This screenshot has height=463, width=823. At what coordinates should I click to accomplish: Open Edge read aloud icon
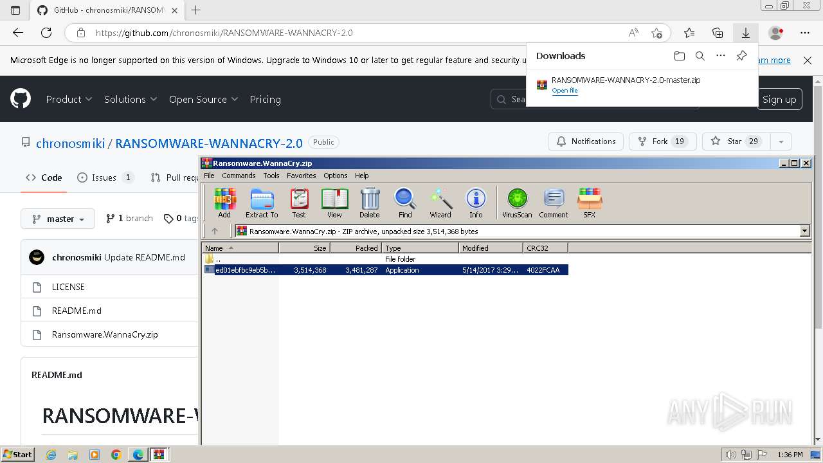tap(633, 33)
